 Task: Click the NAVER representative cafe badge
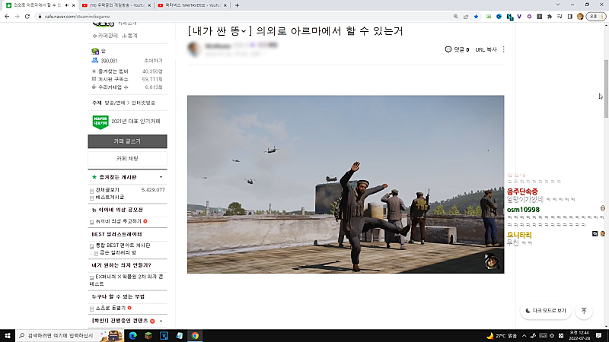click(x=100, y=122)
